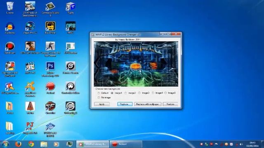Open the Bandicam red record icon
Image resolution: width=264 pixels, height=148 pixels.
10,48
